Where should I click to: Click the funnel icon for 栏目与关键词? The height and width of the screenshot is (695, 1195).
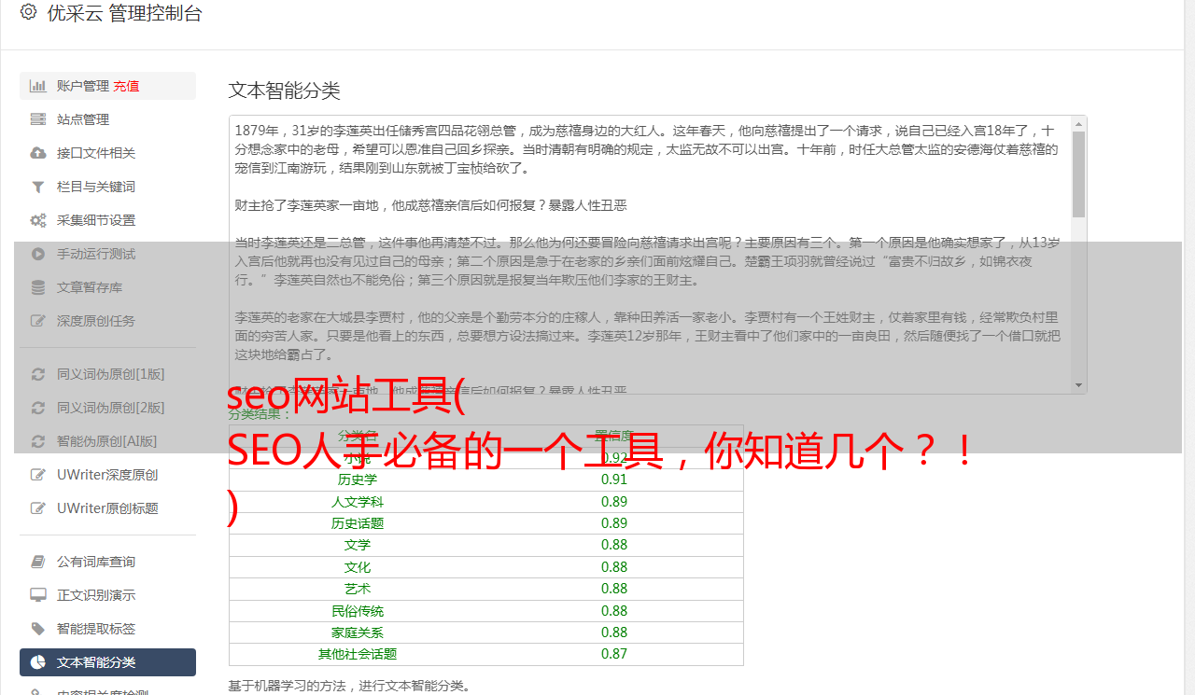38,187
